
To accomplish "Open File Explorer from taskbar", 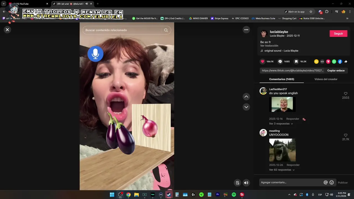I will [136, 195].
